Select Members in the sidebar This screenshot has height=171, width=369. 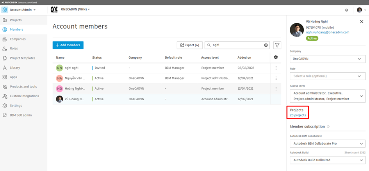[16, 30]
